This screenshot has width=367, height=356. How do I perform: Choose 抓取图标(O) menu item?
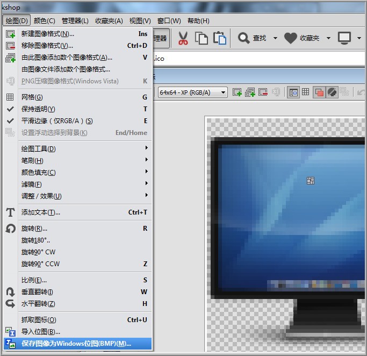tap(77, 319)
